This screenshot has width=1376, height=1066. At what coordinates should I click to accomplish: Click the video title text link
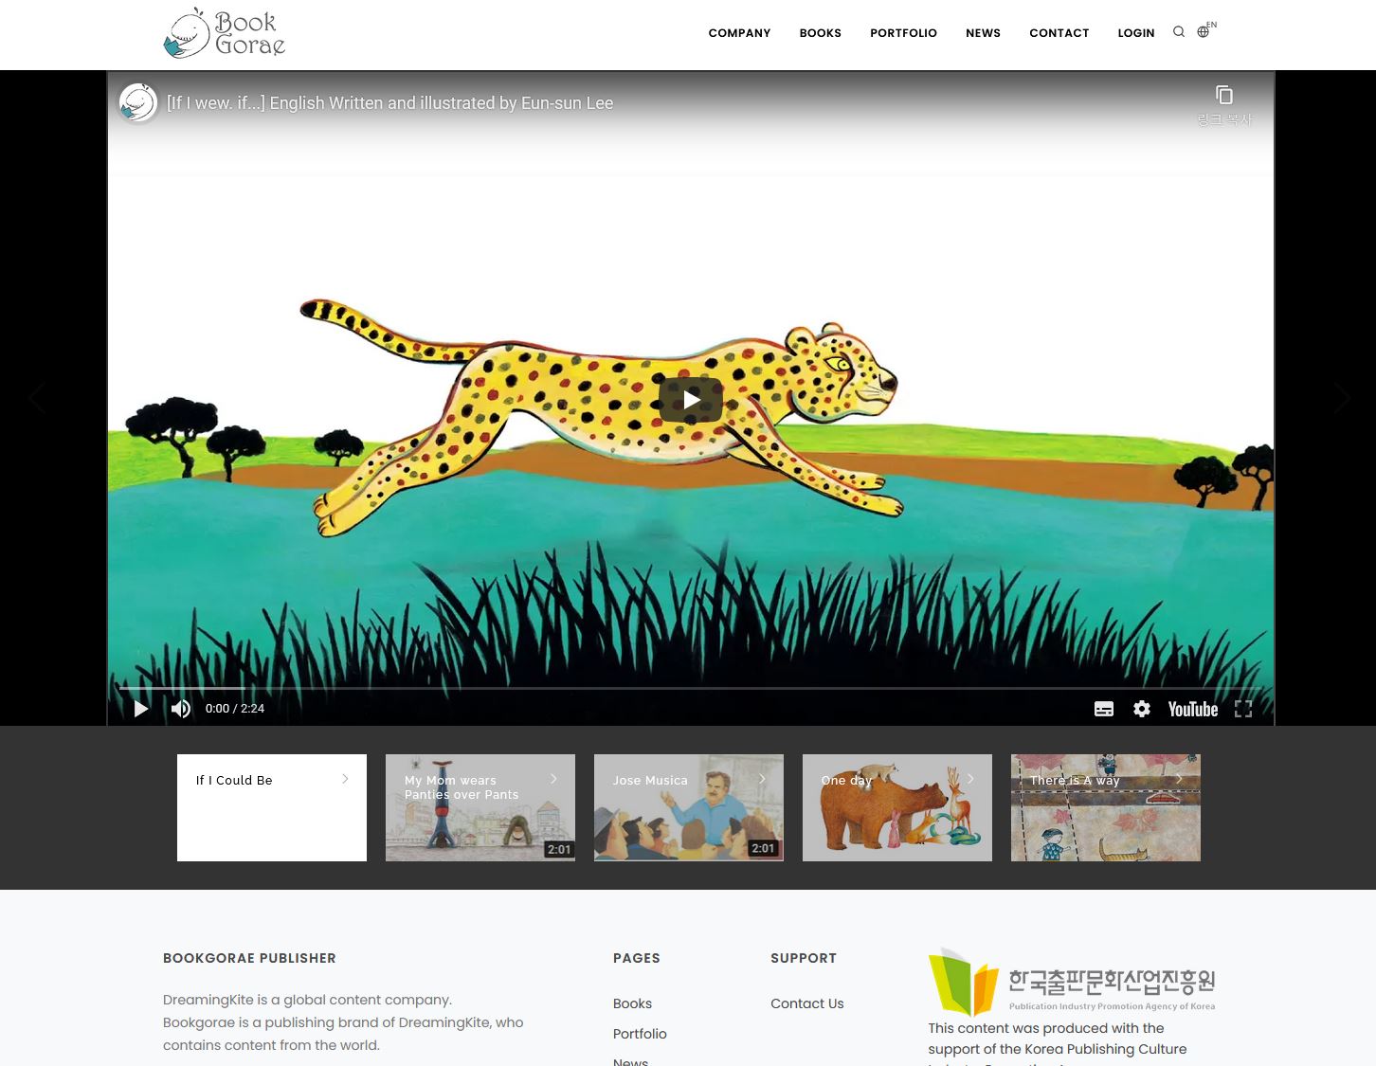pos(389,103)
